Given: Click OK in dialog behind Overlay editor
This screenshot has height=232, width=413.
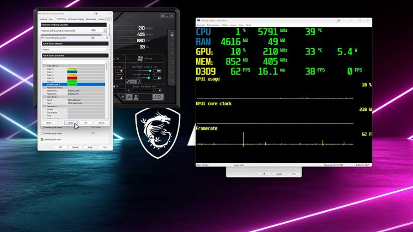Looking at the screenshot, I should pos(264,174).
